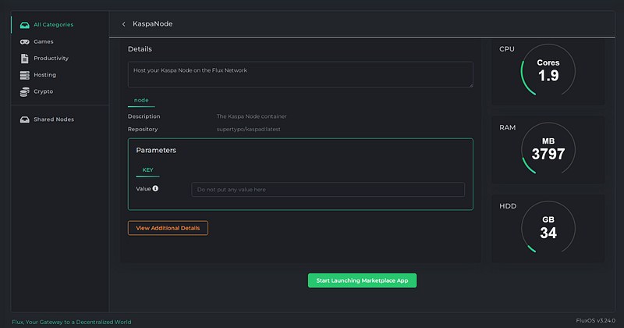
Task: Open Shared Nodes in the sidebar
Action: coord(60,119)
